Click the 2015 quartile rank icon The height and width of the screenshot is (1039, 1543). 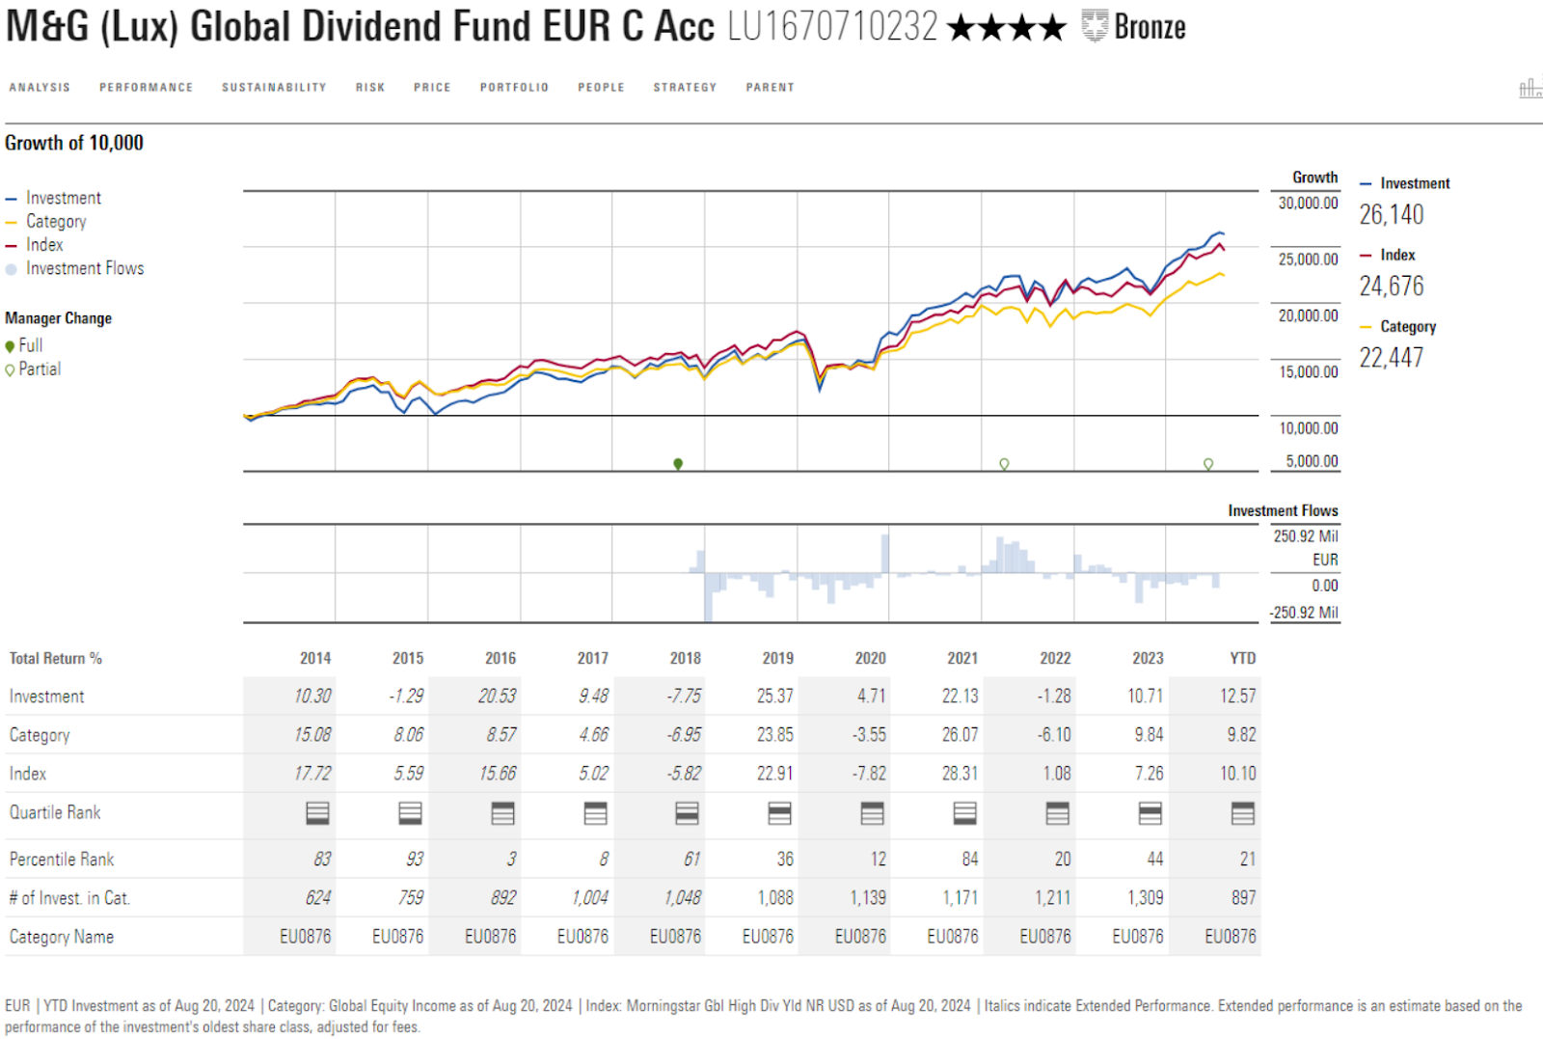(x=410, y=813)
